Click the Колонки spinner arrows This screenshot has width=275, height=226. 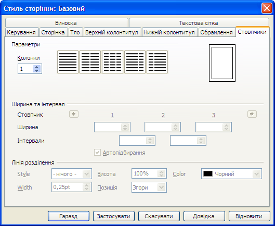click(x=37, y=69)
